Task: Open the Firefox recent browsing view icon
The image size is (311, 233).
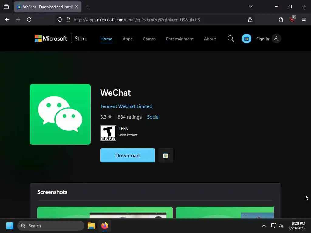Action: [x=6, y=7]
